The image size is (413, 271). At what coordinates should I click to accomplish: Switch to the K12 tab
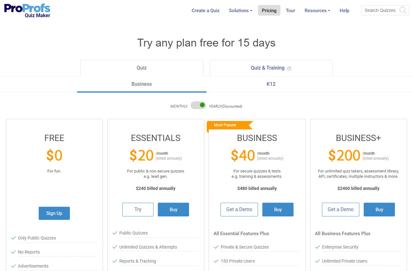[x=271, y=84]
